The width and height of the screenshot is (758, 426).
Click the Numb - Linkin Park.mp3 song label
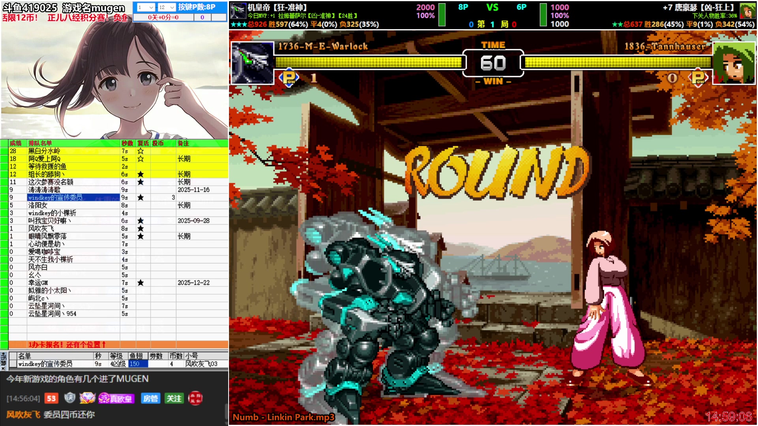283,417
